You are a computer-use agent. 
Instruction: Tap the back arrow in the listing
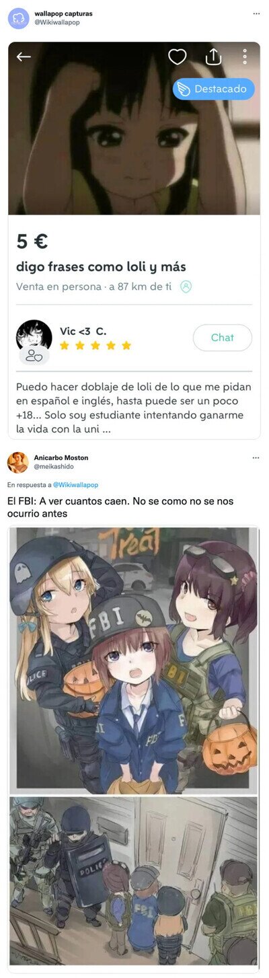[x=24, y=57]
